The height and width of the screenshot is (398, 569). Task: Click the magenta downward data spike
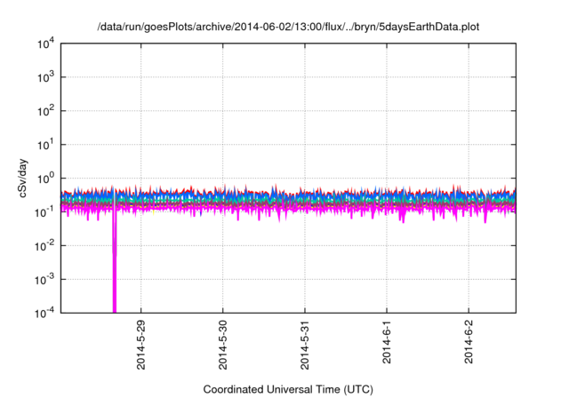pos(115,261)
